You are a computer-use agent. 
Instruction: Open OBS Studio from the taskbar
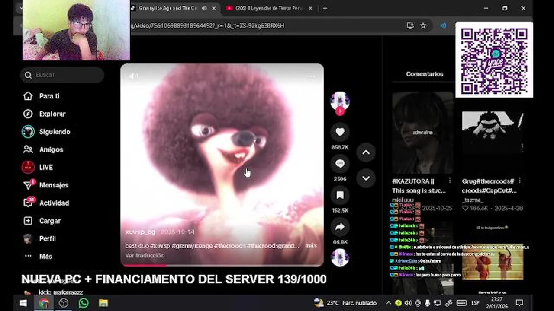click(64, 303)
